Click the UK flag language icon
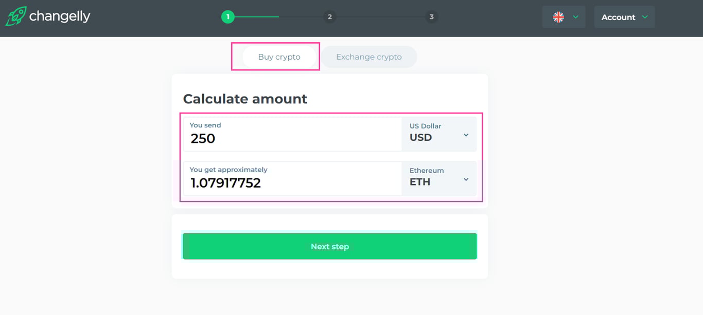This screenshot has width=703, height=315. [558, 17]
